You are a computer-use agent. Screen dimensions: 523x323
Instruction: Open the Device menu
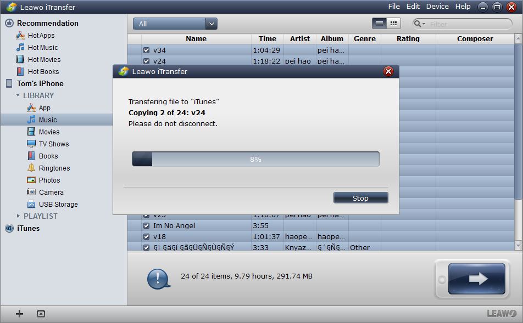point(437,7)
